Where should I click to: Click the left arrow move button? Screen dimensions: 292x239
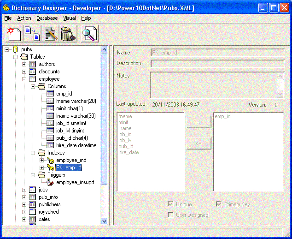pos(199,143)
